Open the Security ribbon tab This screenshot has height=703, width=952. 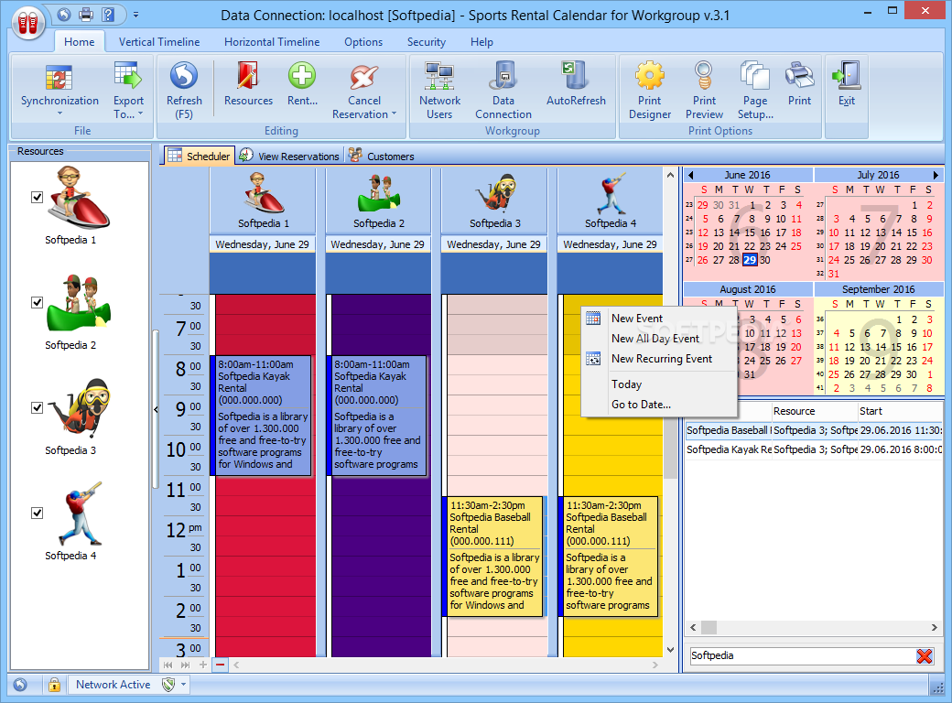(x=427, y=42)
